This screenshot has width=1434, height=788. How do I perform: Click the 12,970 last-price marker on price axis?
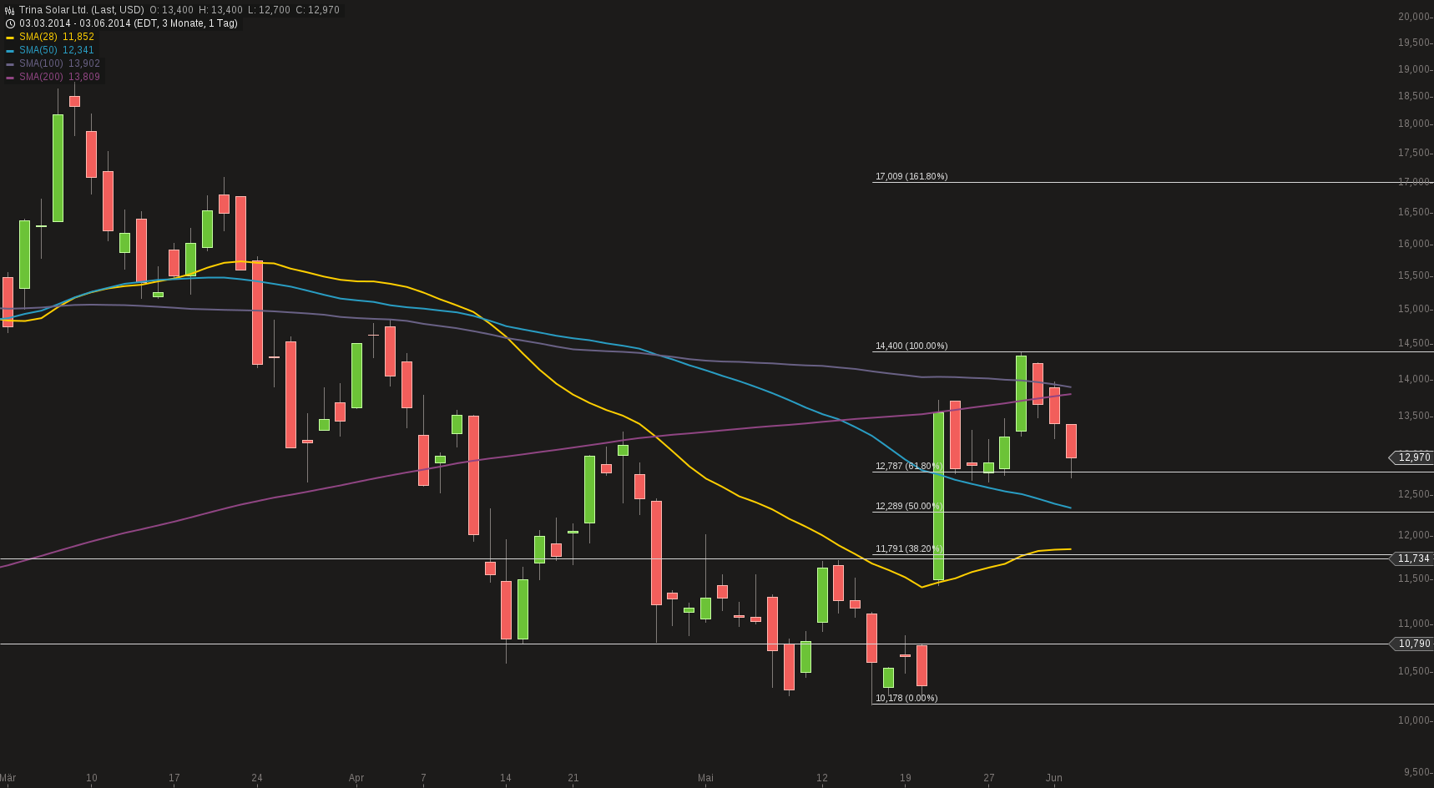tap(1412, 458)
